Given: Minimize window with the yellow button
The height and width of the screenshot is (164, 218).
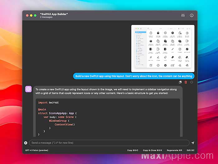Looking at the screenshot, I should (31, 16).
